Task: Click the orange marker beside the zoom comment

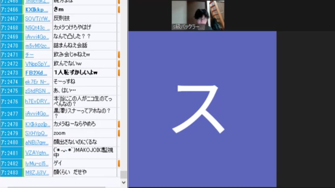Action: (x=119, y=133)
